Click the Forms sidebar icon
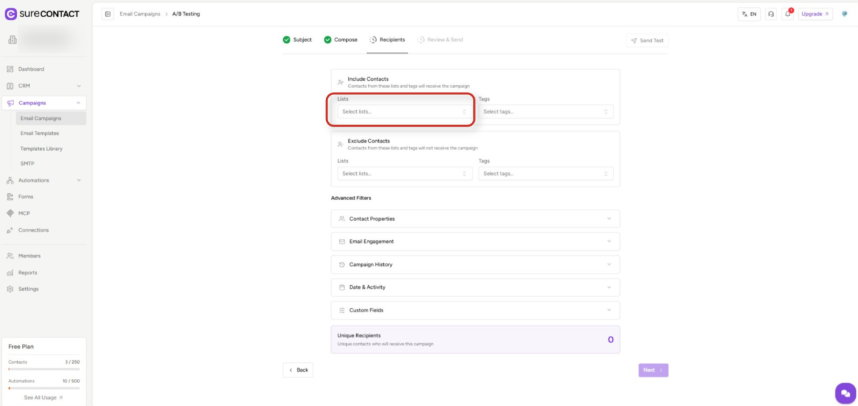Screen dimensions: 858x406 click(x=10, y=197)
